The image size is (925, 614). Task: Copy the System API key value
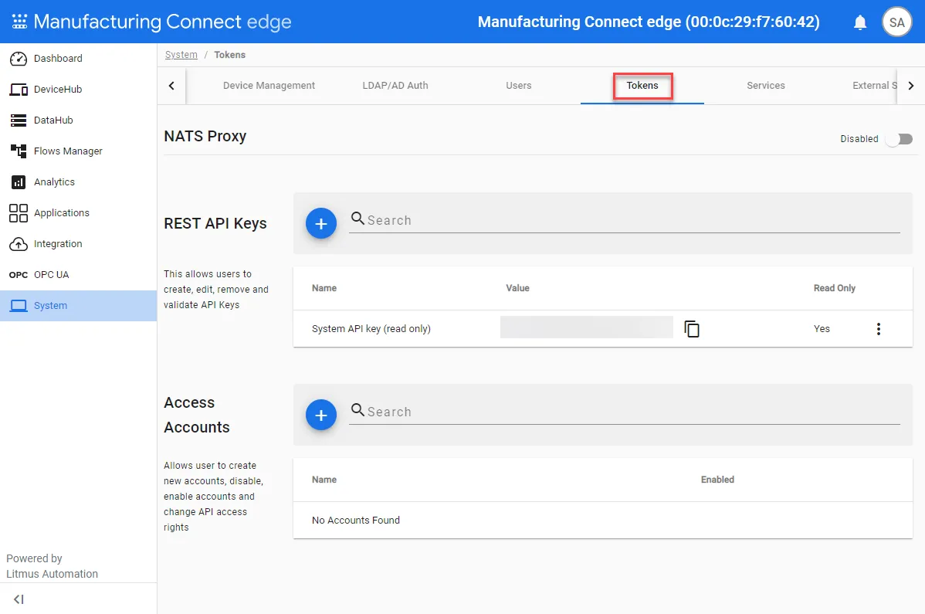tap(691, 328)
